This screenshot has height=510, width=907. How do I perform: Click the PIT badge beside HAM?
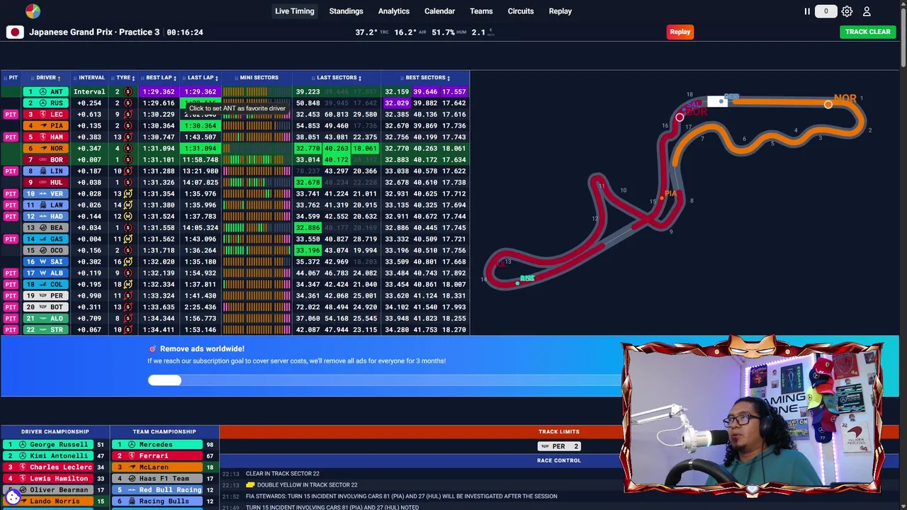[11, 137]
